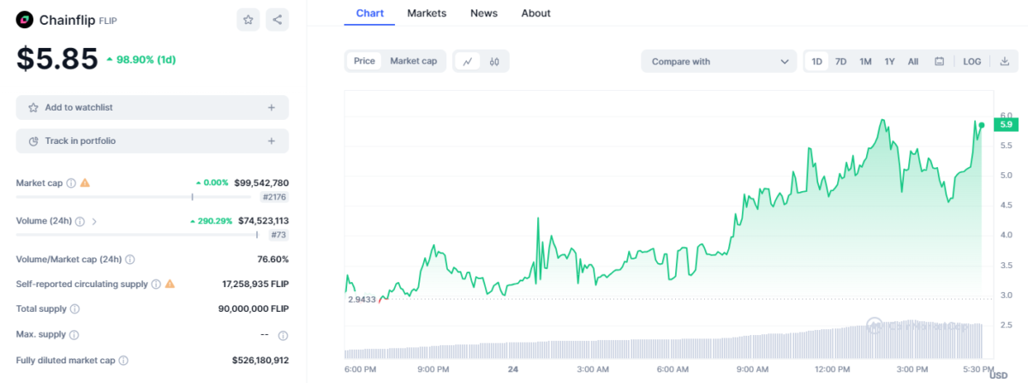Expand Add to watlist plus
Viewport: 1028px width, 383px height.
point(271,108)
